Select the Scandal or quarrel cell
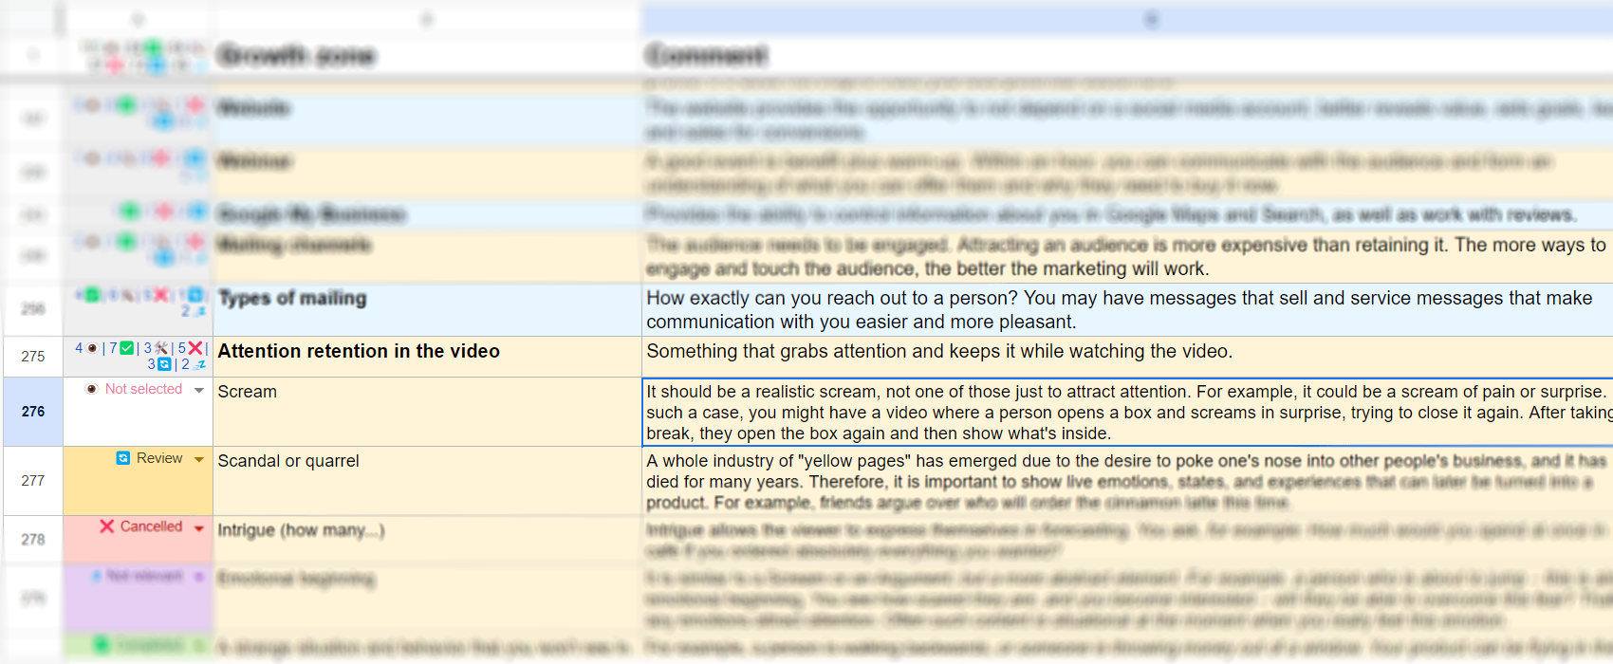Screen dimensions: 1613x664 point(427,481)
